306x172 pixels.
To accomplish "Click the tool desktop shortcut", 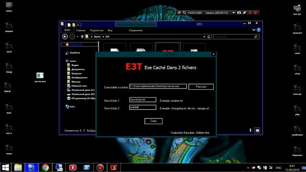I will (x=9, y=108).
